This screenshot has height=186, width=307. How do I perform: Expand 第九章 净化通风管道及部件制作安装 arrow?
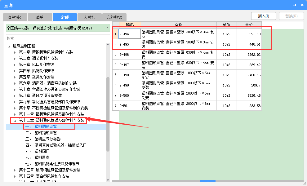15,102
